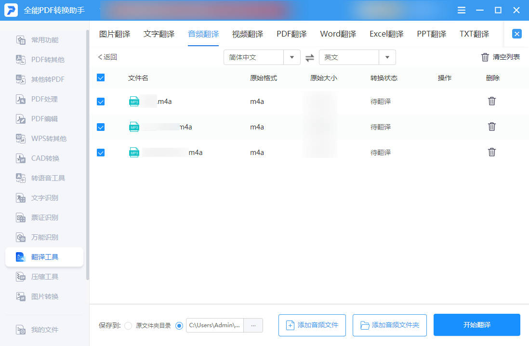This screenshot has width=529, height=346.
Task: Open PDF编辑 from the sidebar
Action: [44, 119]
